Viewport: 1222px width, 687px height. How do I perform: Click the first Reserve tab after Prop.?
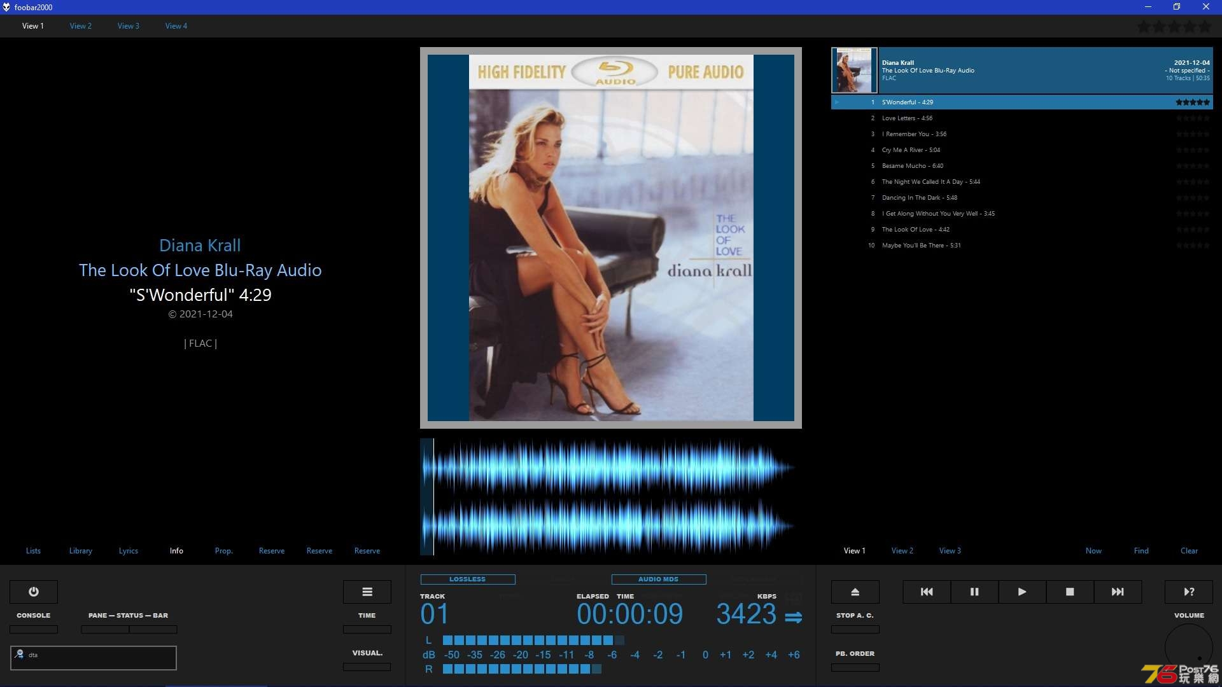[x=272, y=551]
